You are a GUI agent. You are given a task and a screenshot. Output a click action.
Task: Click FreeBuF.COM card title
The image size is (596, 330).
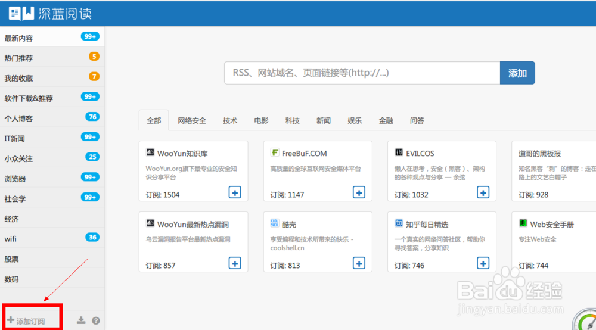point(305,154)
